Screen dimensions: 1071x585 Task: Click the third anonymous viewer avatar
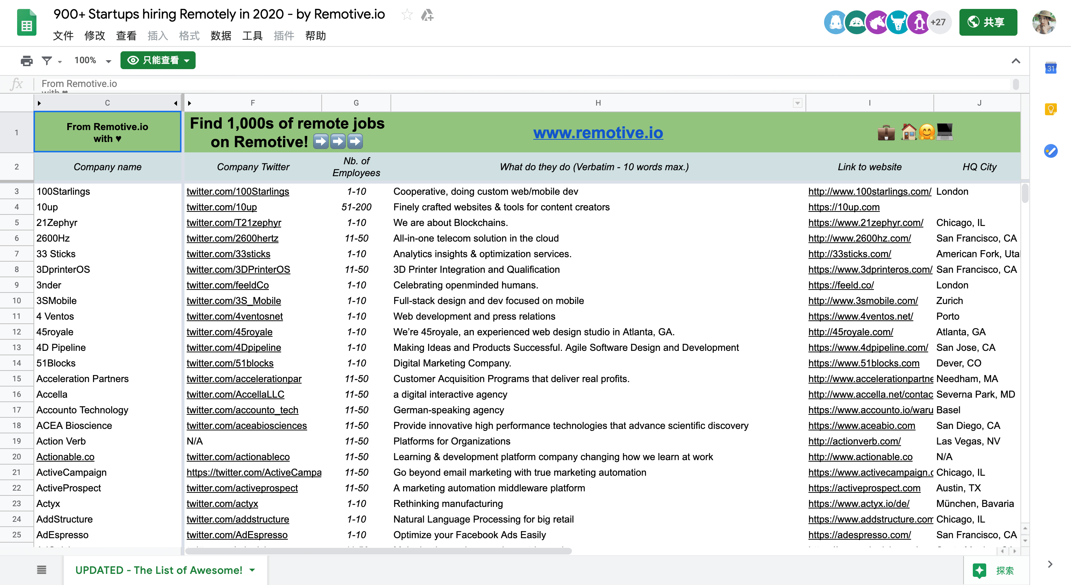877,22
